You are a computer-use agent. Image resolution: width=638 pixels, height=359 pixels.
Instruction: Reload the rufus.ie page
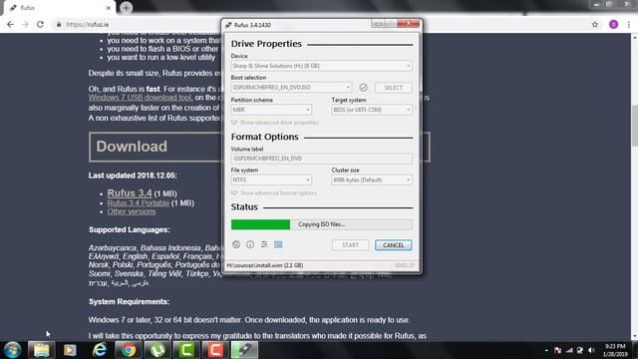click(40, 24)
